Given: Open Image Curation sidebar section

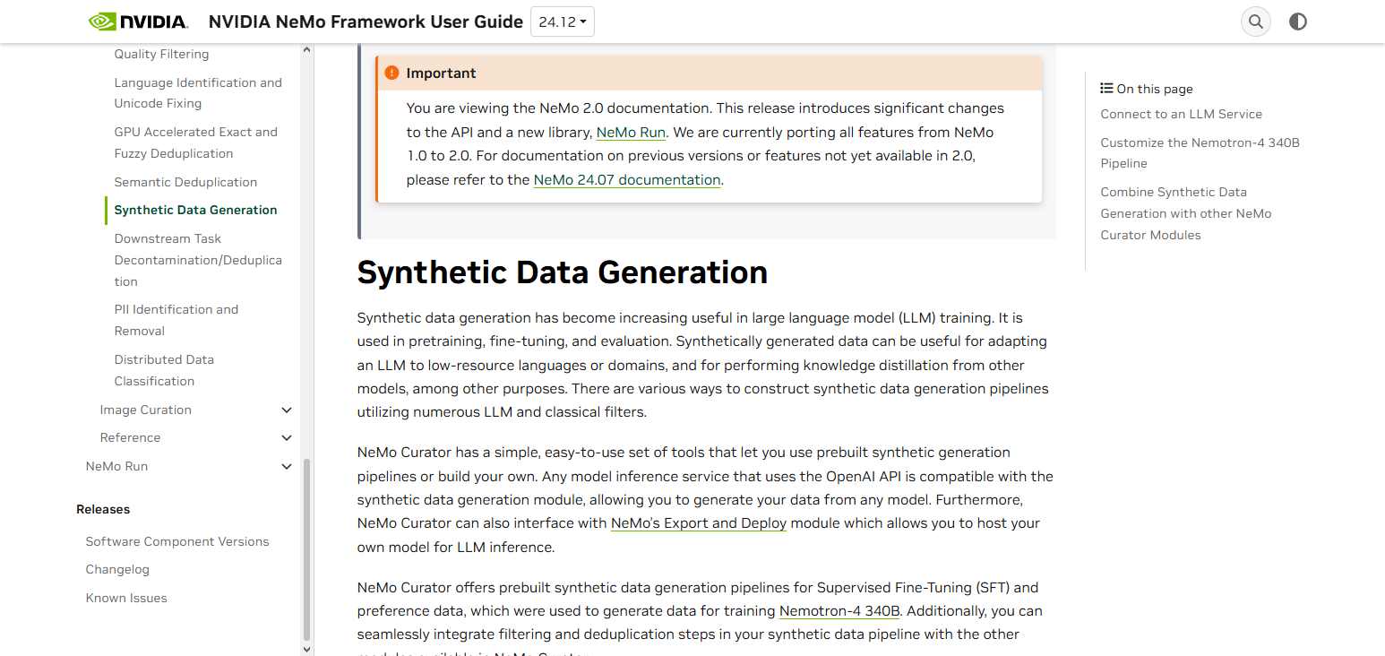Looking at the screenshot, I should [146, 410].
